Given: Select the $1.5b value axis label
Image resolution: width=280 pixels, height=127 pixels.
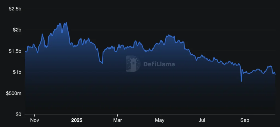Looking at the screenshot, I should coord(15,51).
